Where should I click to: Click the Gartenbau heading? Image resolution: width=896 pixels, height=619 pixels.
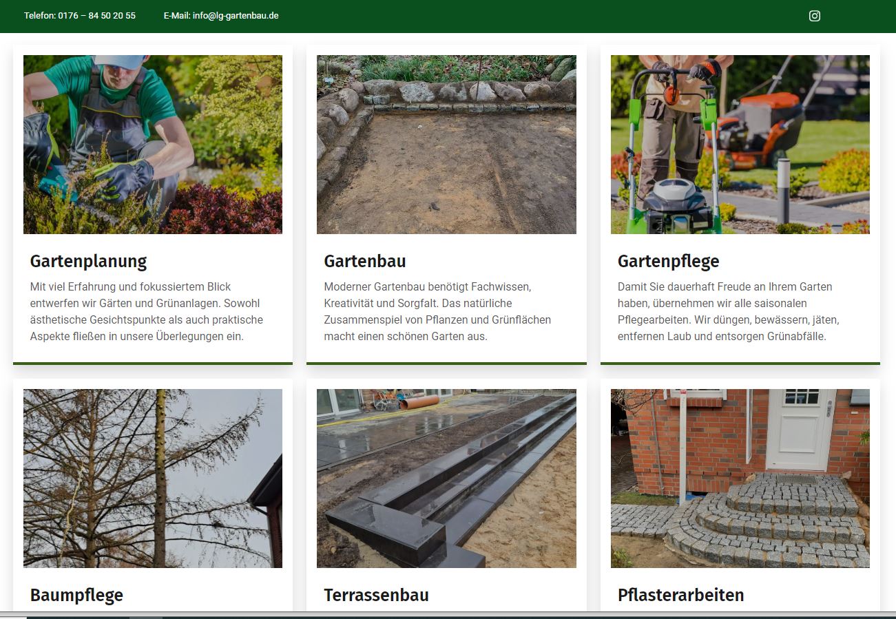365,262
